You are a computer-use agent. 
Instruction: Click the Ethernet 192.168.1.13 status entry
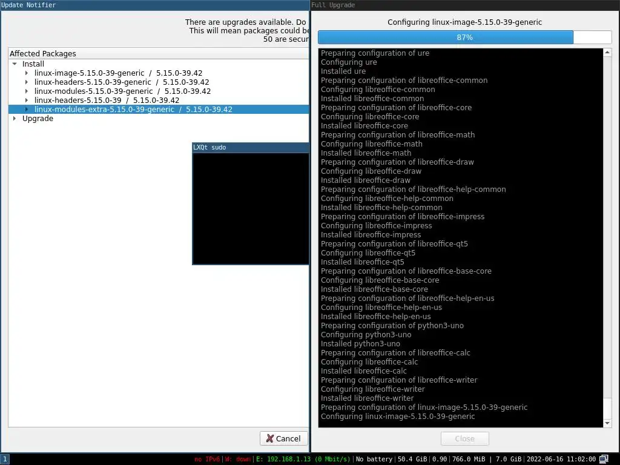point(303,460)
